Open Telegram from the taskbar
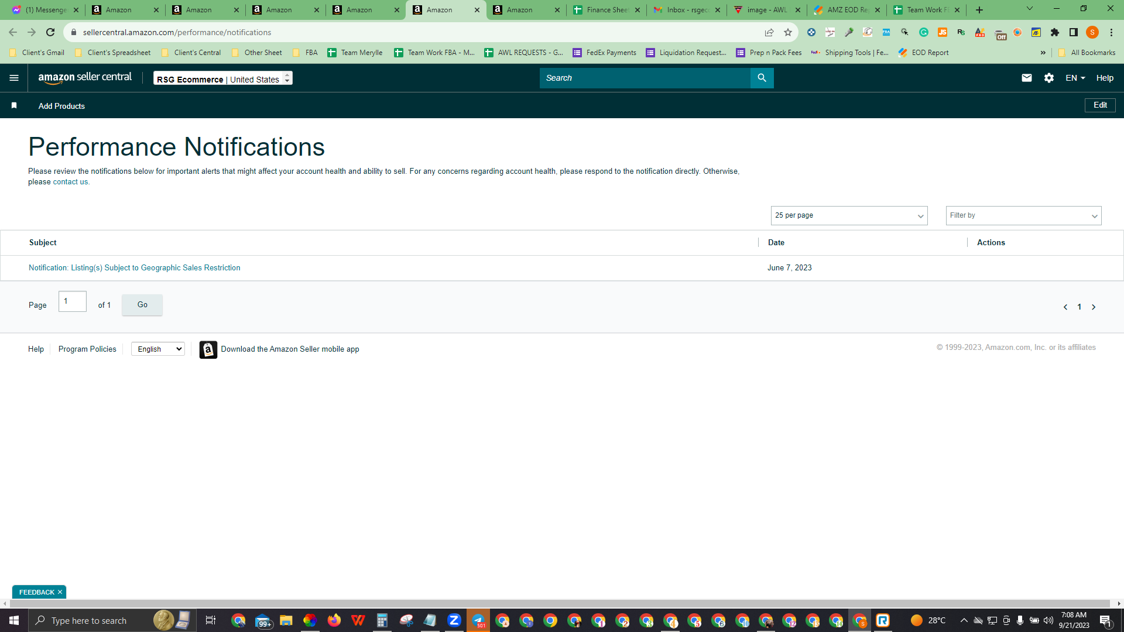 point(478,620)
